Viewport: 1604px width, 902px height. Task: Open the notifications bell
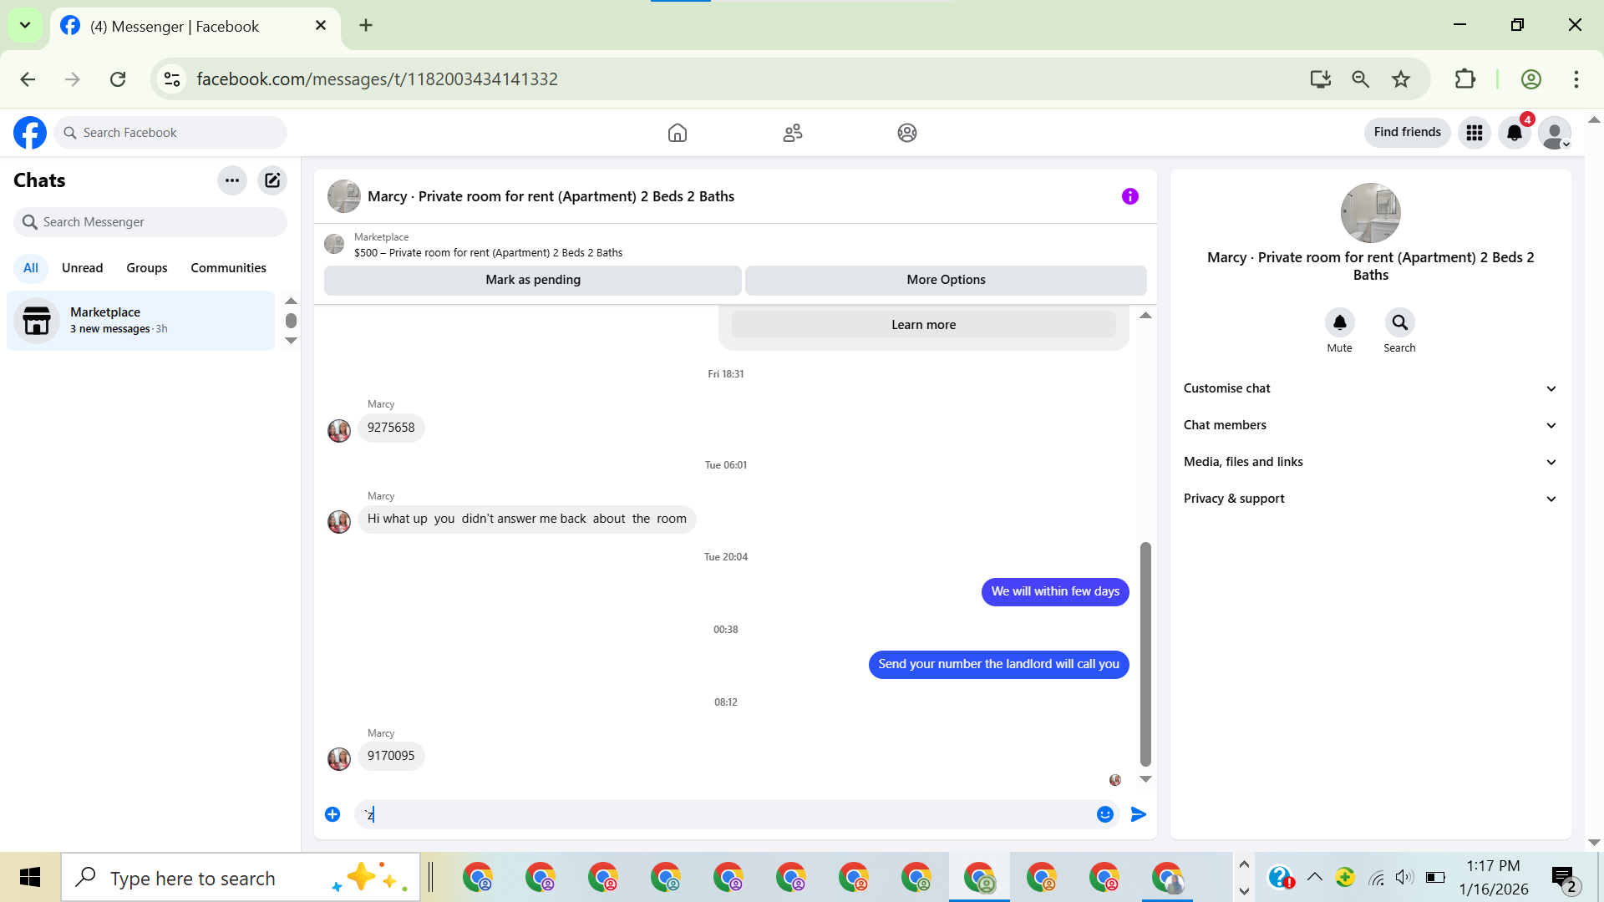point(1514,133)
